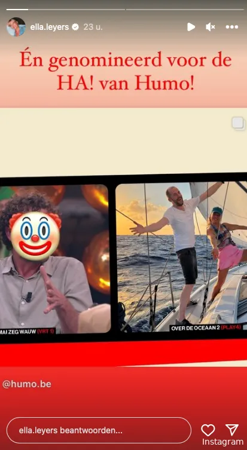Screen dimensions: 247x450
Task: Jump to the first story progress segment
Action: tap(66, 10)
